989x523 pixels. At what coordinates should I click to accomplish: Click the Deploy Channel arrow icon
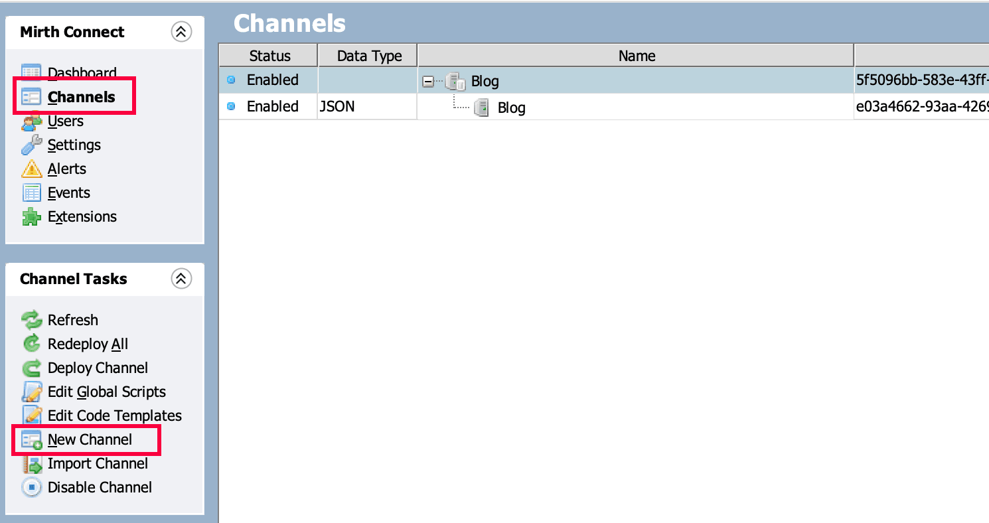[x=31, y=368]
